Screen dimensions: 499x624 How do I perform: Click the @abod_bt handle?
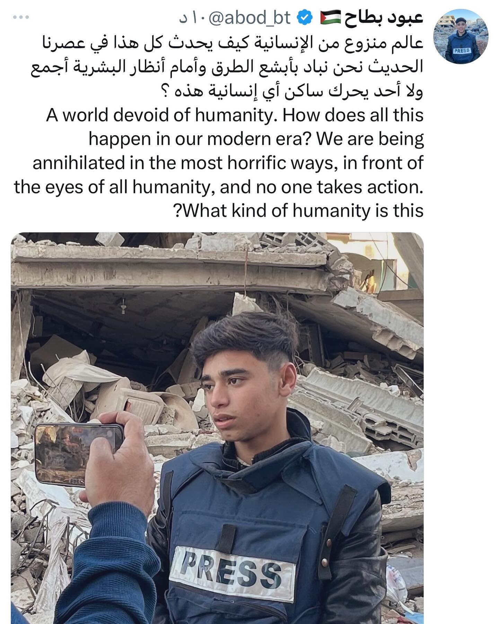(249, 18)
